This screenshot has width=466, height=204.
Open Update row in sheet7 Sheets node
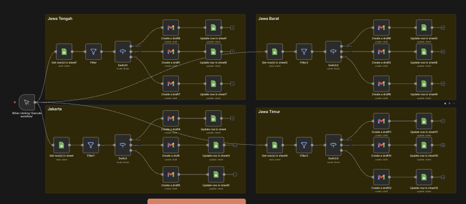213,83
